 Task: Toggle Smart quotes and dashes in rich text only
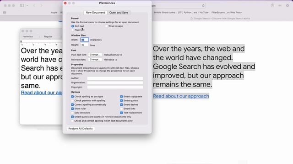click(x=72, y=117)
